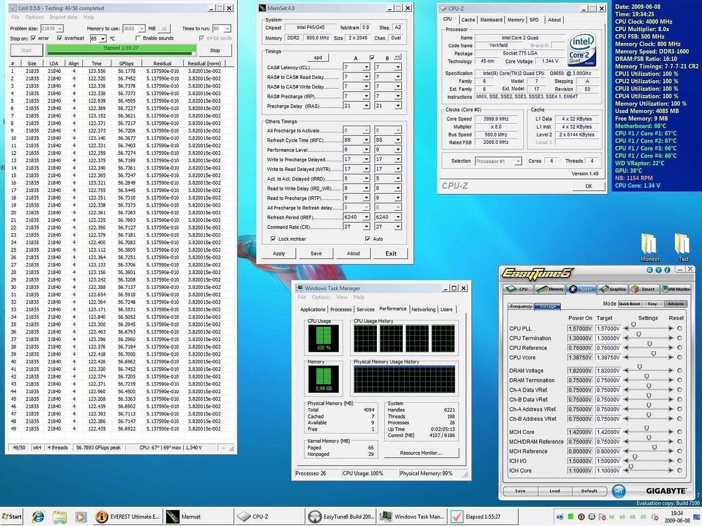Image resolution: width=702 pixels, height=526 pixels.
Task: Open CPU-Z processor Selection dropdown
Action: (518, 161)
